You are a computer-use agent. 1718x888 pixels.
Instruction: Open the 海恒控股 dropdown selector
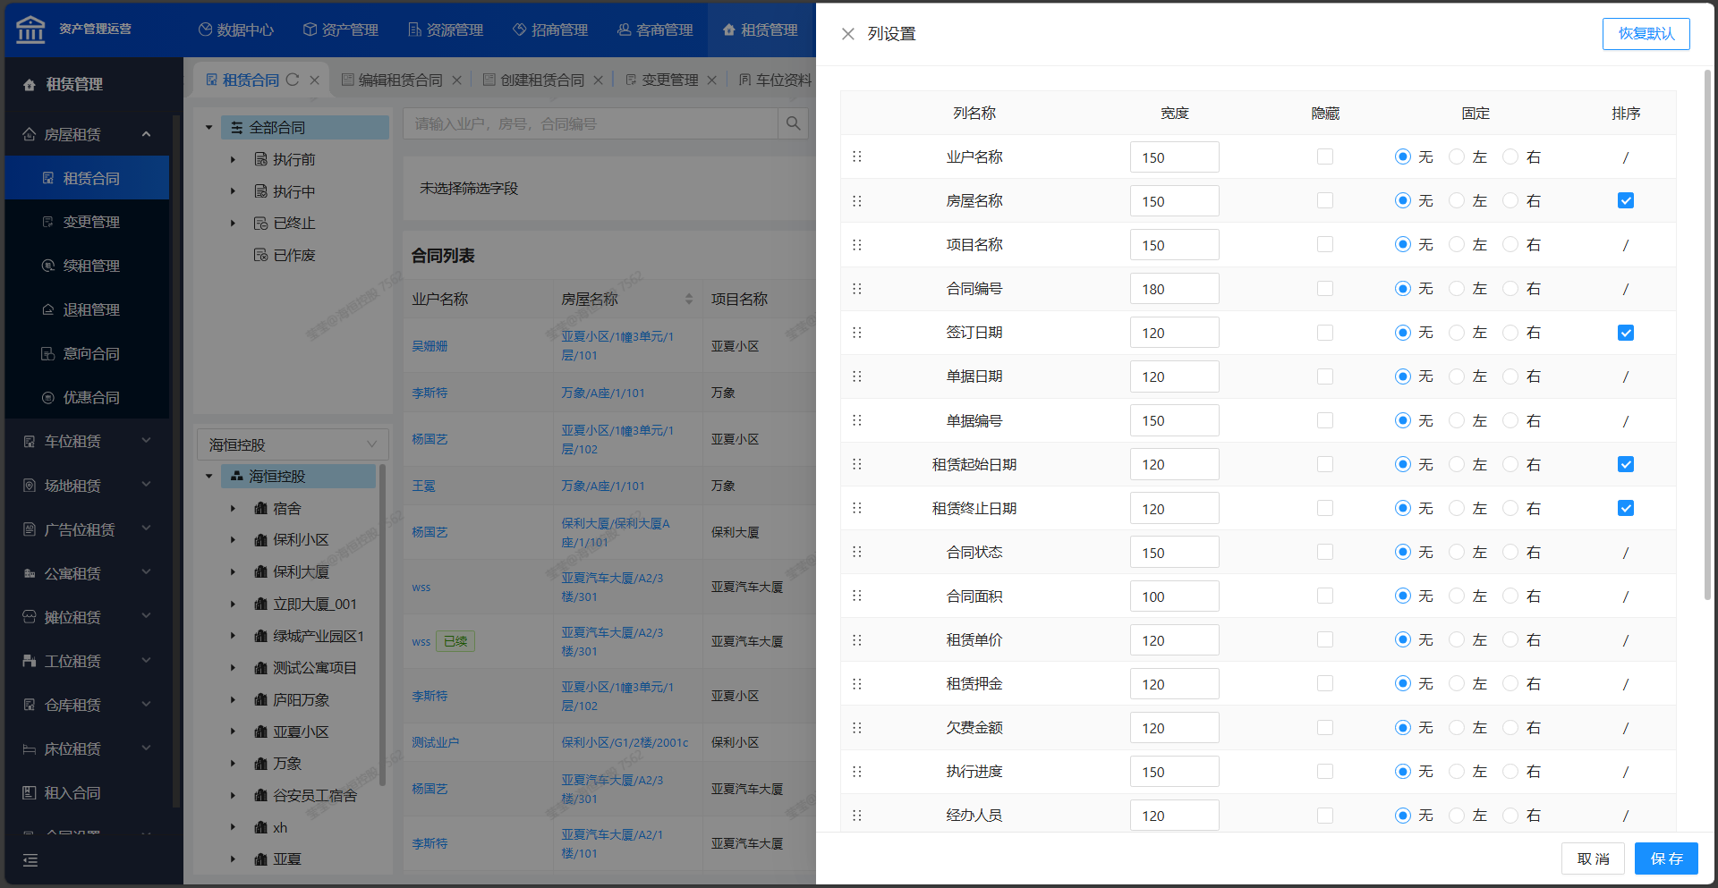[x=292, y=444]
